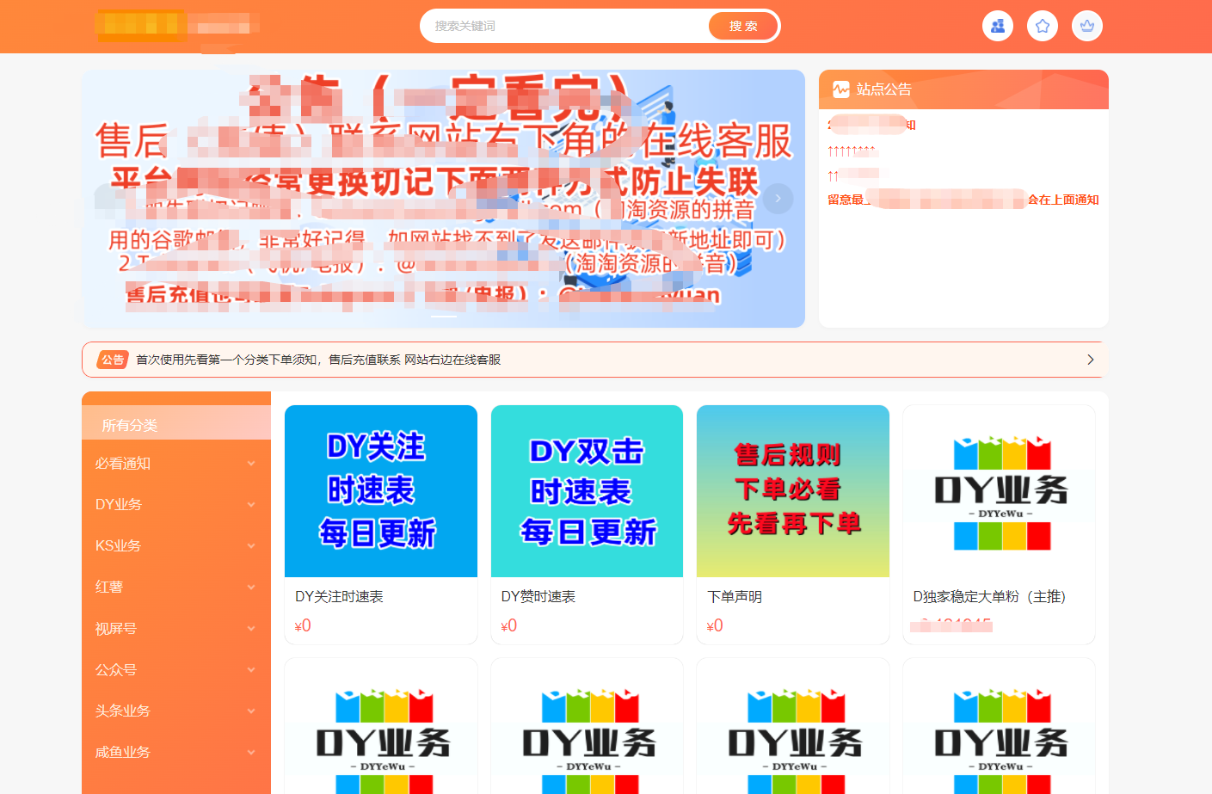Click the site logo at top left
Viewport: 1212px width, 794px height.
click(176, 26)
